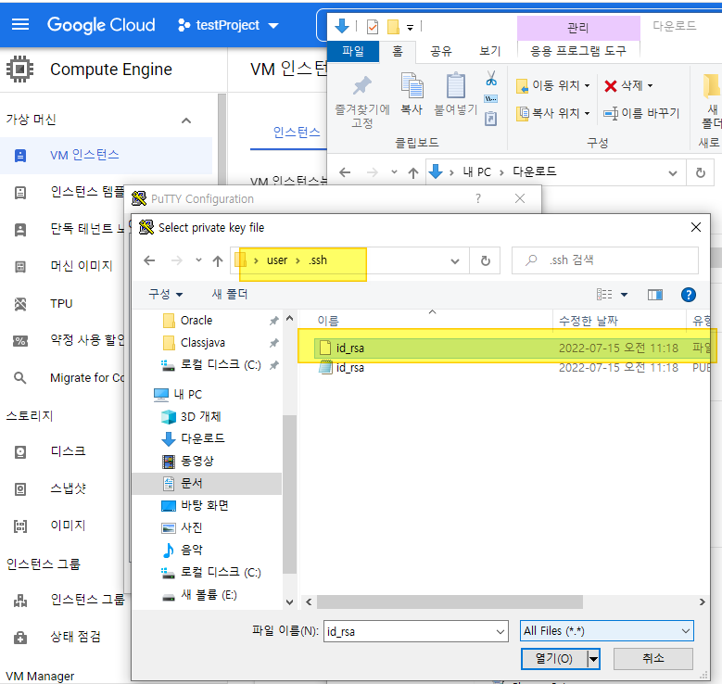Screen dimensions: 722x684
Task: Expand the File Explorer address history dropdown
Action: [x=673, y=173]
